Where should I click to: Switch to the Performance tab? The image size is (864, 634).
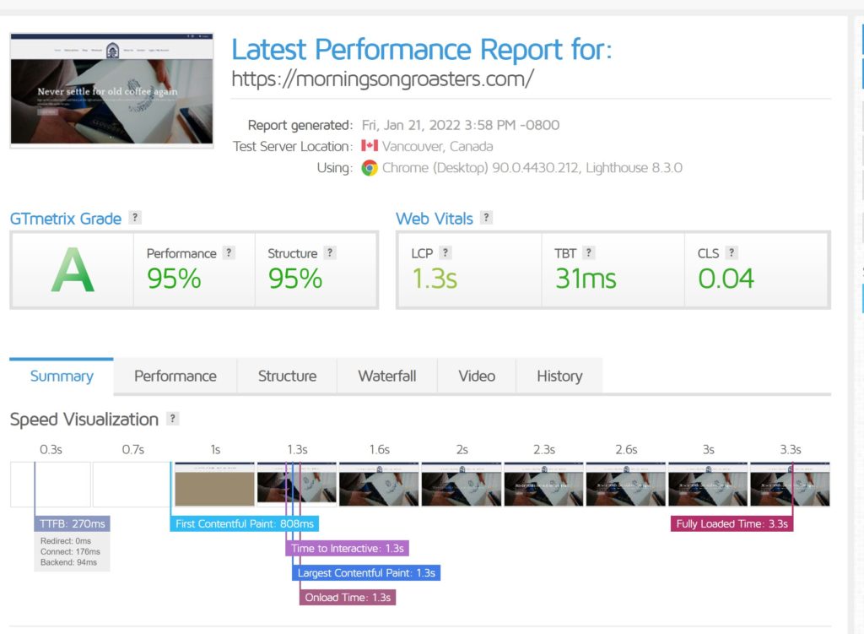pyautogui.click(x=175, y=376)
